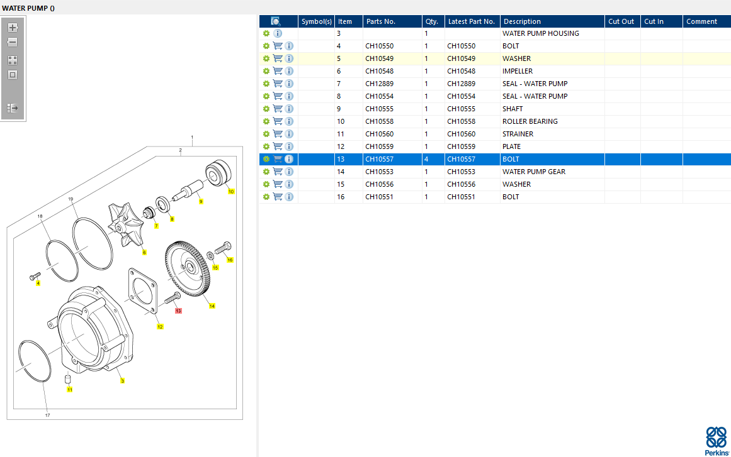731x457 pixels.
Task: Select the PLATE CH10559 row
Action: [511, 146]
